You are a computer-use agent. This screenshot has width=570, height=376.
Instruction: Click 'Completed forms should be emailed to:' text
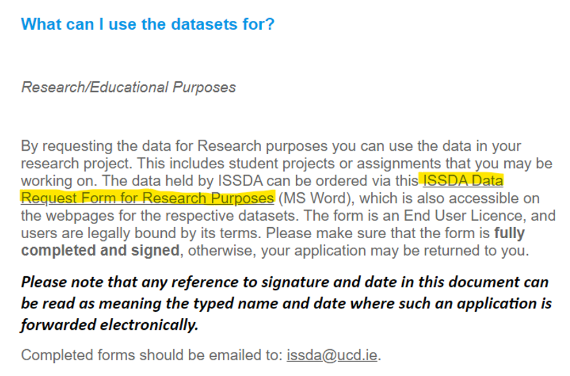point(151,355)
